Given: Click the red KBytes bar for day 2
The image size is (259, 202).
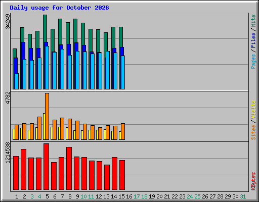Looking at the screenshot, I should click(x=23, y=169).
